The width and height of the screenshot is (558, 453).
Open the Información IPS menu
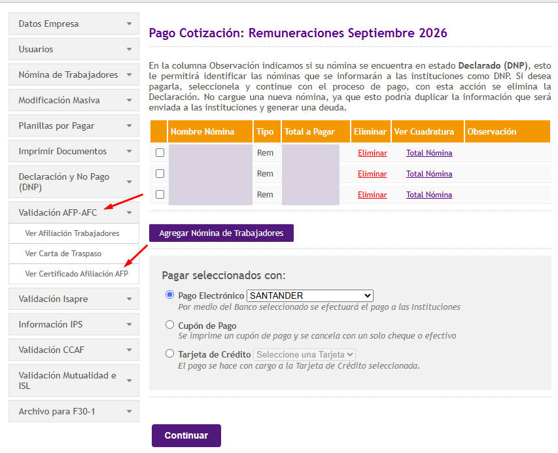tap(74, 324)
